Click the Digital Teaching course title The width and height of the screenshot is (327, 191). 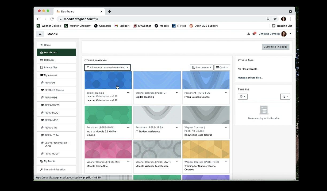(145, 97)
